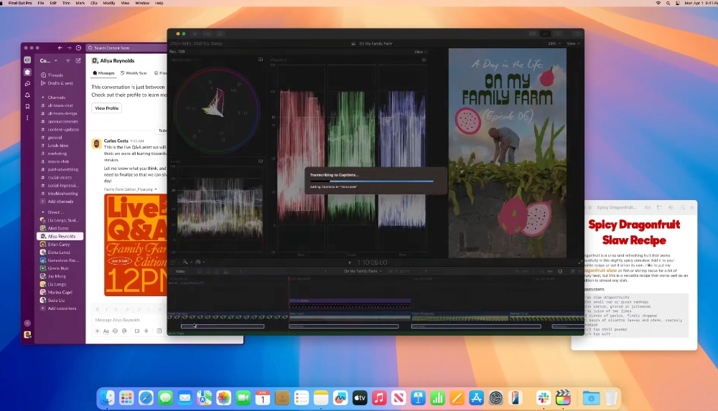Open Final Cut Pro from the Dock
This screenshot has height=411, width=718.
[563, 397]
